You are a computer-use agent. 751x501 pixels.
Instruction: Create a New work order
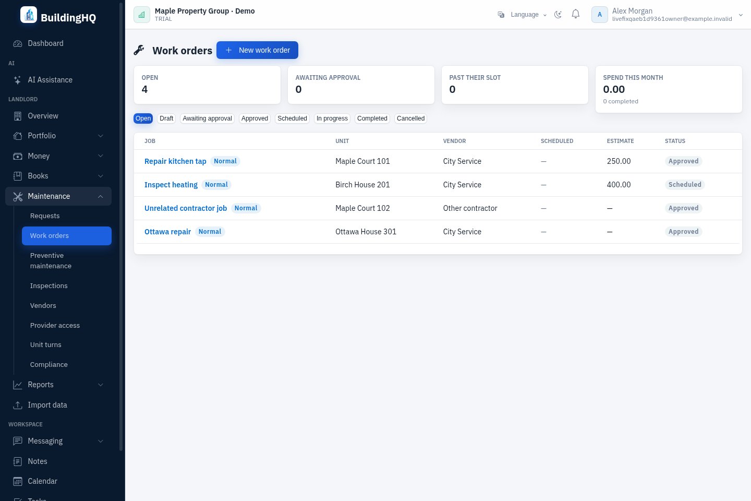coord(257,50)
